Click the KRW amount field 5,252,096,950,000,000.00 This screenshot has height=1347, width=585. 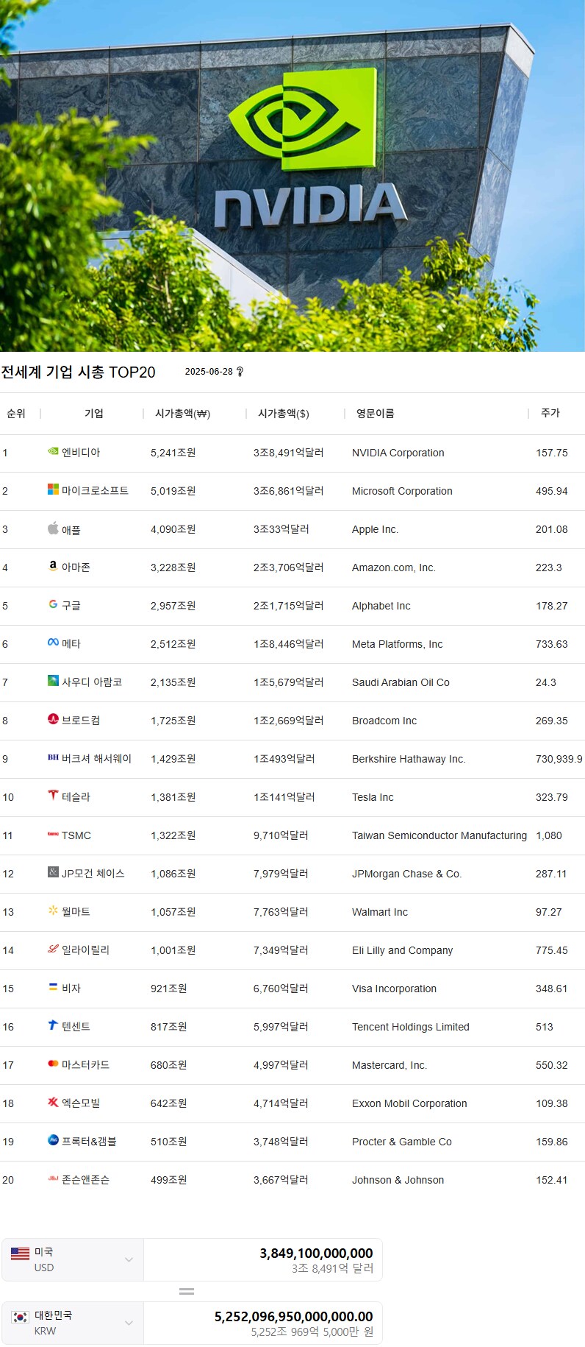(x=294, y=1316)
